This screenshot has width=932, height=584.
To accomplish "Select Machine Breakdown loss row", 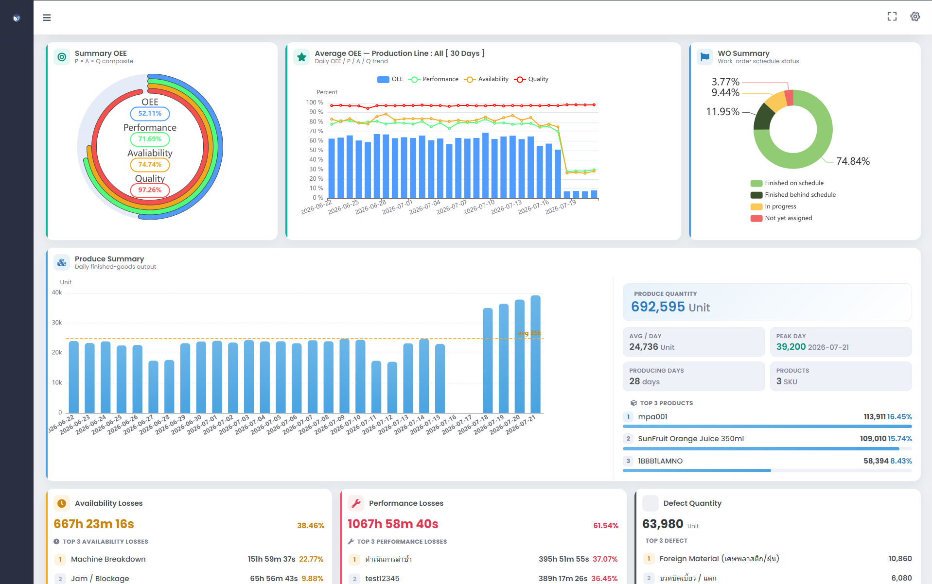I will [x=189, y=559].
